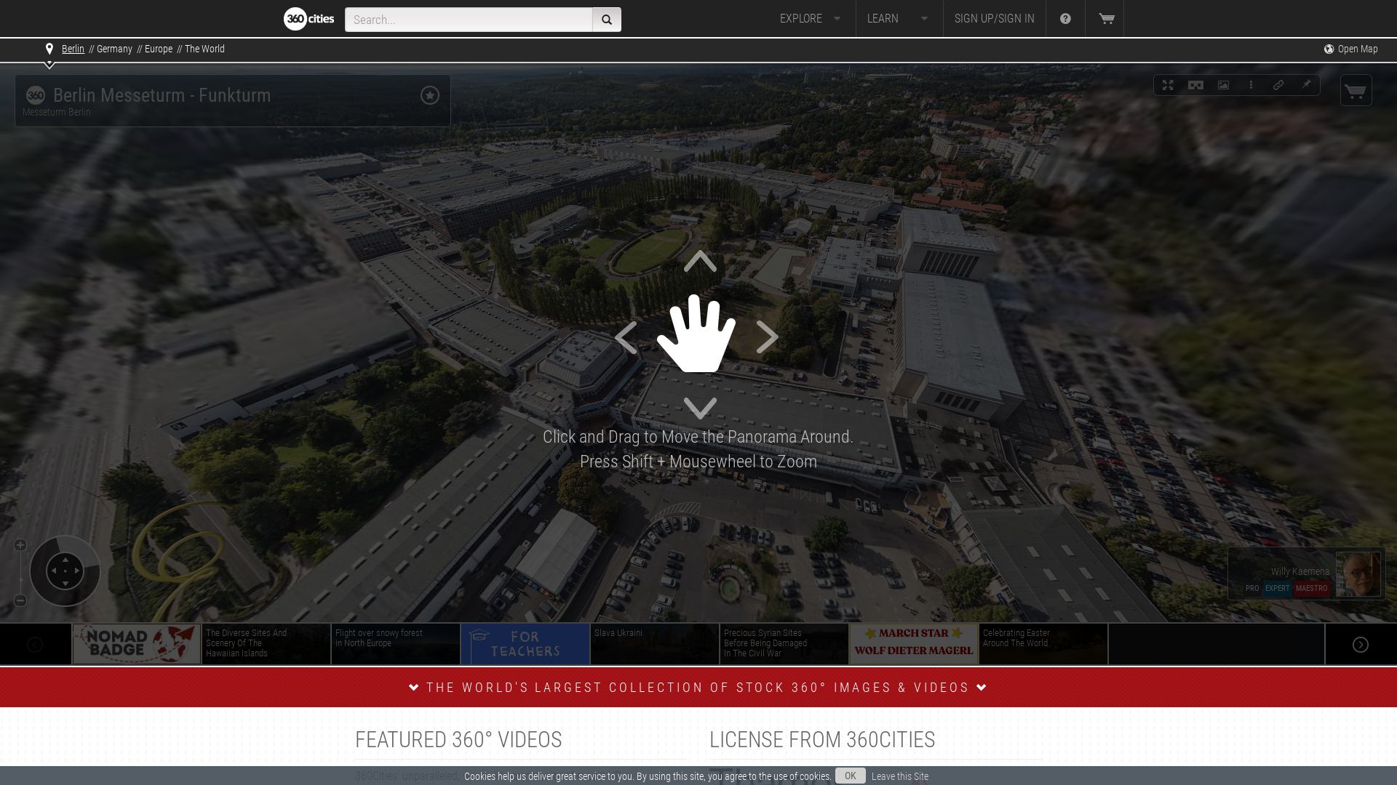1397x785 pixels.
Task: Expand the LEARN dropdown menu
Action: tap(898, 19)
